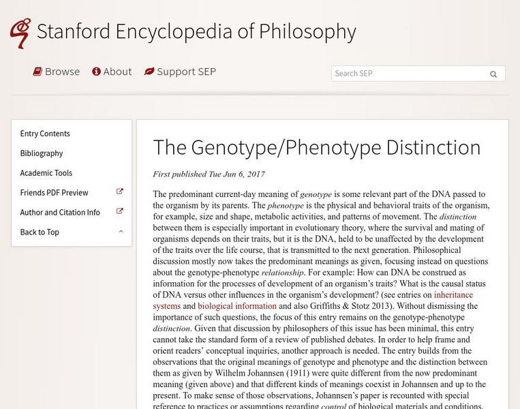The image size is (520, 409).
Task: Open Author and Citation Info
Action: pyautogui.click(x=60, y=213)
